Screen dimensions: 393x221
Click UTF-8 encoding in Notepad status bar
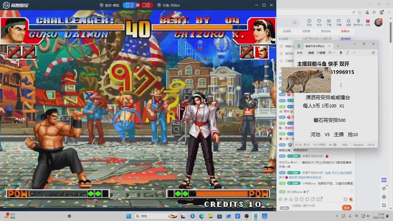point(371,145)
